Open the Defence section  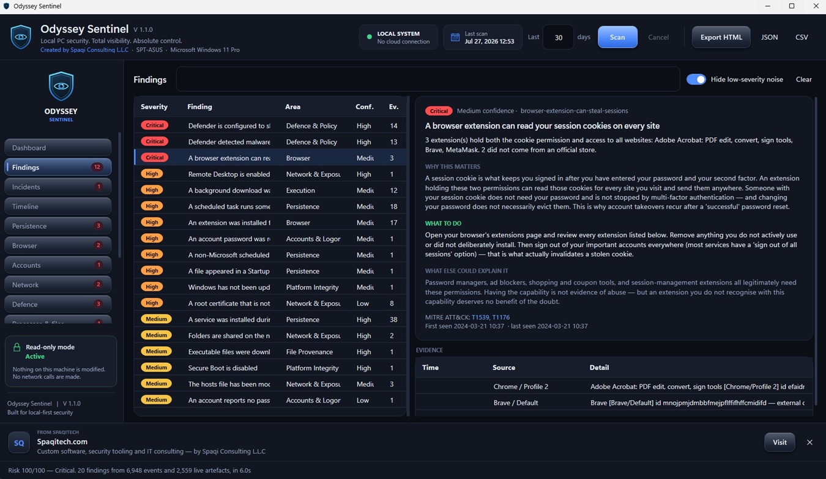(x=58, y=304)
